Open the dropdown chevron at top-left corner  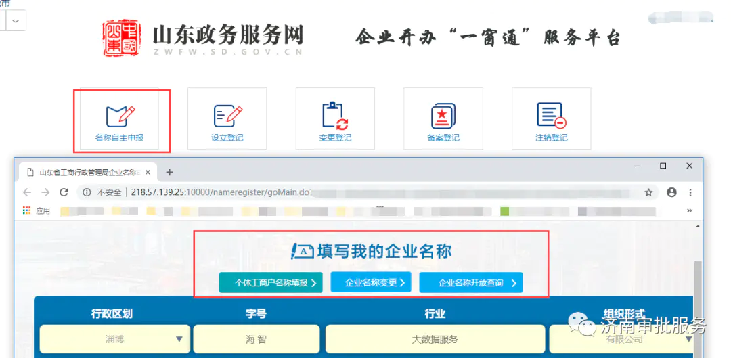click(16, 20)
